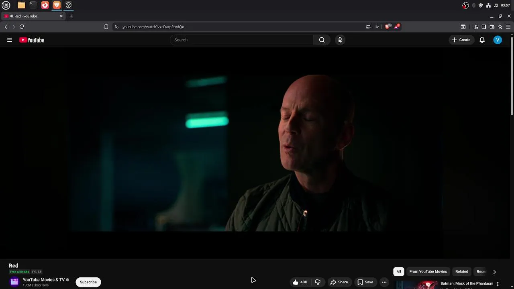
Task: Open YouTube notifications bell
Action: point(482,40)
